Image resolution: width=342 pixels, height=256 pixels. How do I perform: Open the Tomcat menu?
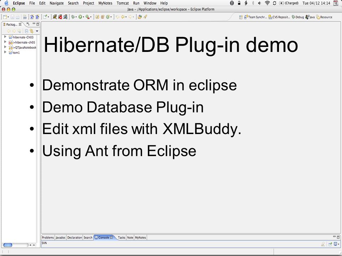[x=123, y=3]
